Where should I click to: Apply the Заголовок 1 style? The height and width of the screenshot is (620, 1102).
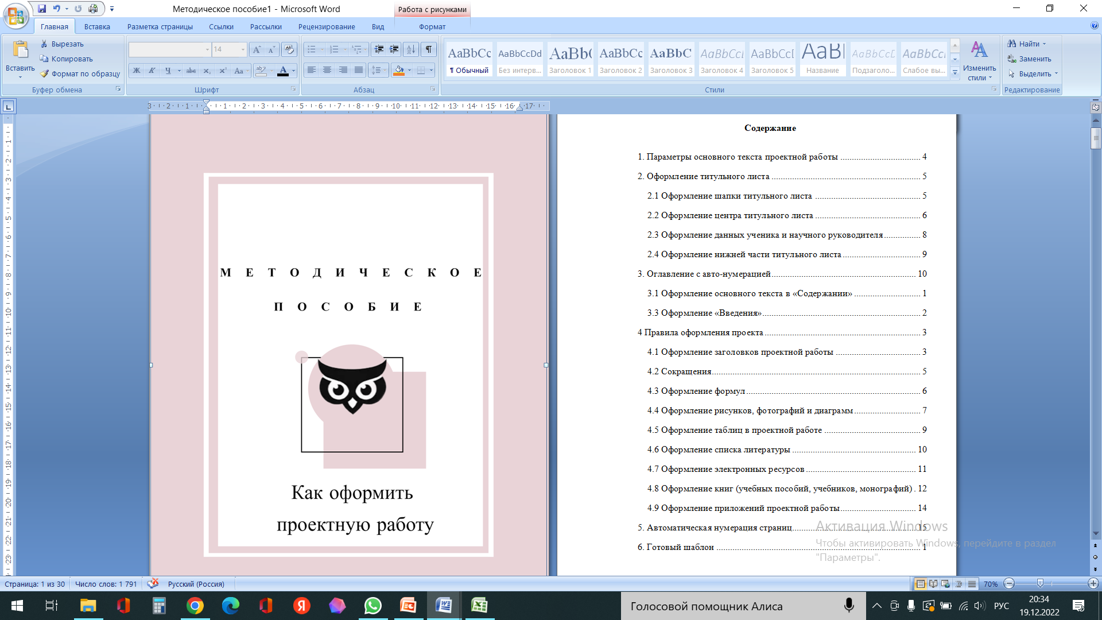click(570, 59)
